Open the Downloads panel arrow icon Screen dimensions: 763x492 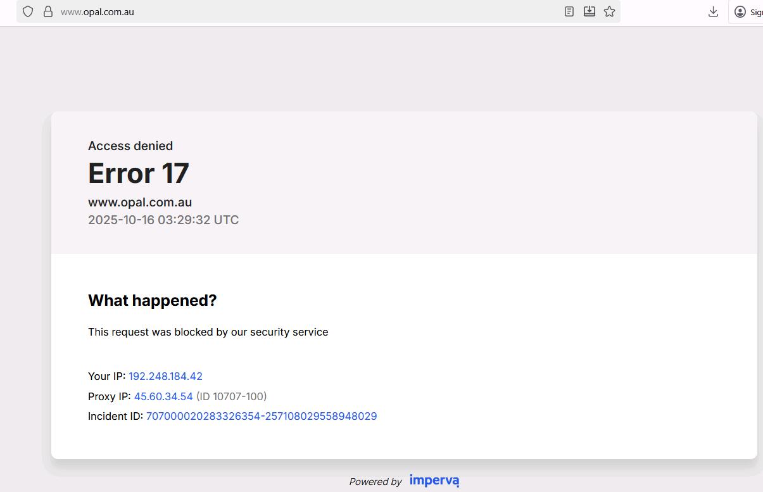[713, 11]
